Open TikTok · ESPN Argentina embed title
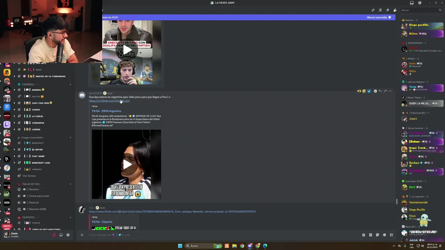The height and width of the screenshot is (250, 445). [x=106, y=111]
